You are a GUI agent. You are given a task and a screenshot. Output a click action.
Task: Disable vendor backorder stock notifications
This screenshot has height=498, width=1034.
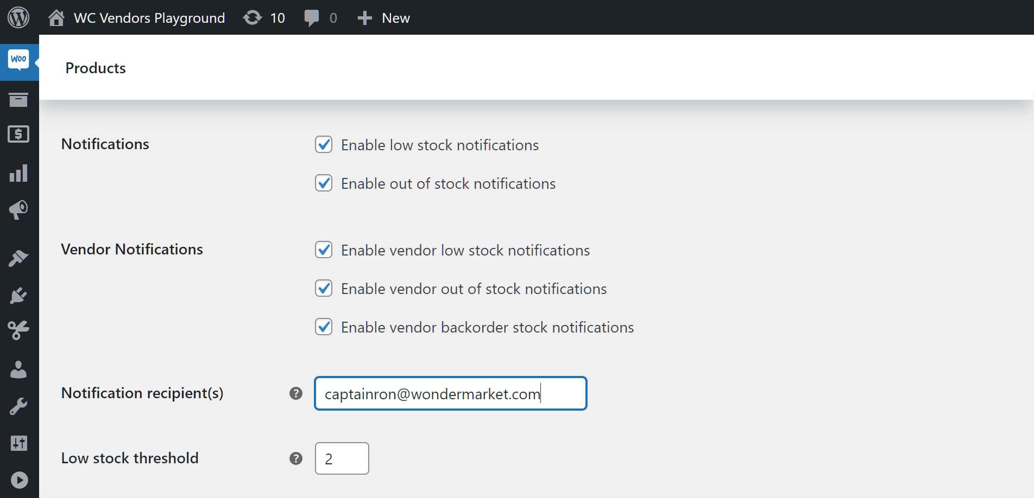click(x=324, y=327)
